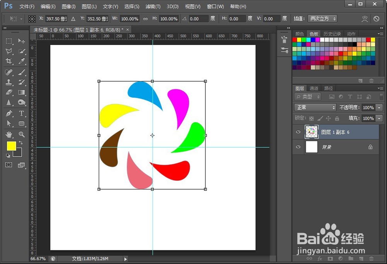Click the yellow foreground color swatch
This screenshot has height=264, width=387.
coord(11,146)
